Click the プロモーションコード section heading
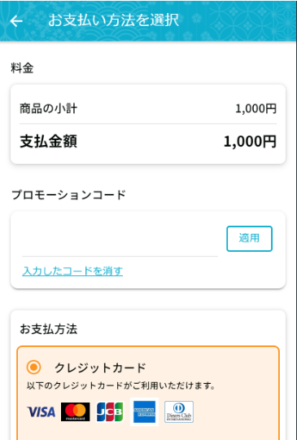This screenshot has height=440, width=297. pyautogui.click(x=68, y=195)
